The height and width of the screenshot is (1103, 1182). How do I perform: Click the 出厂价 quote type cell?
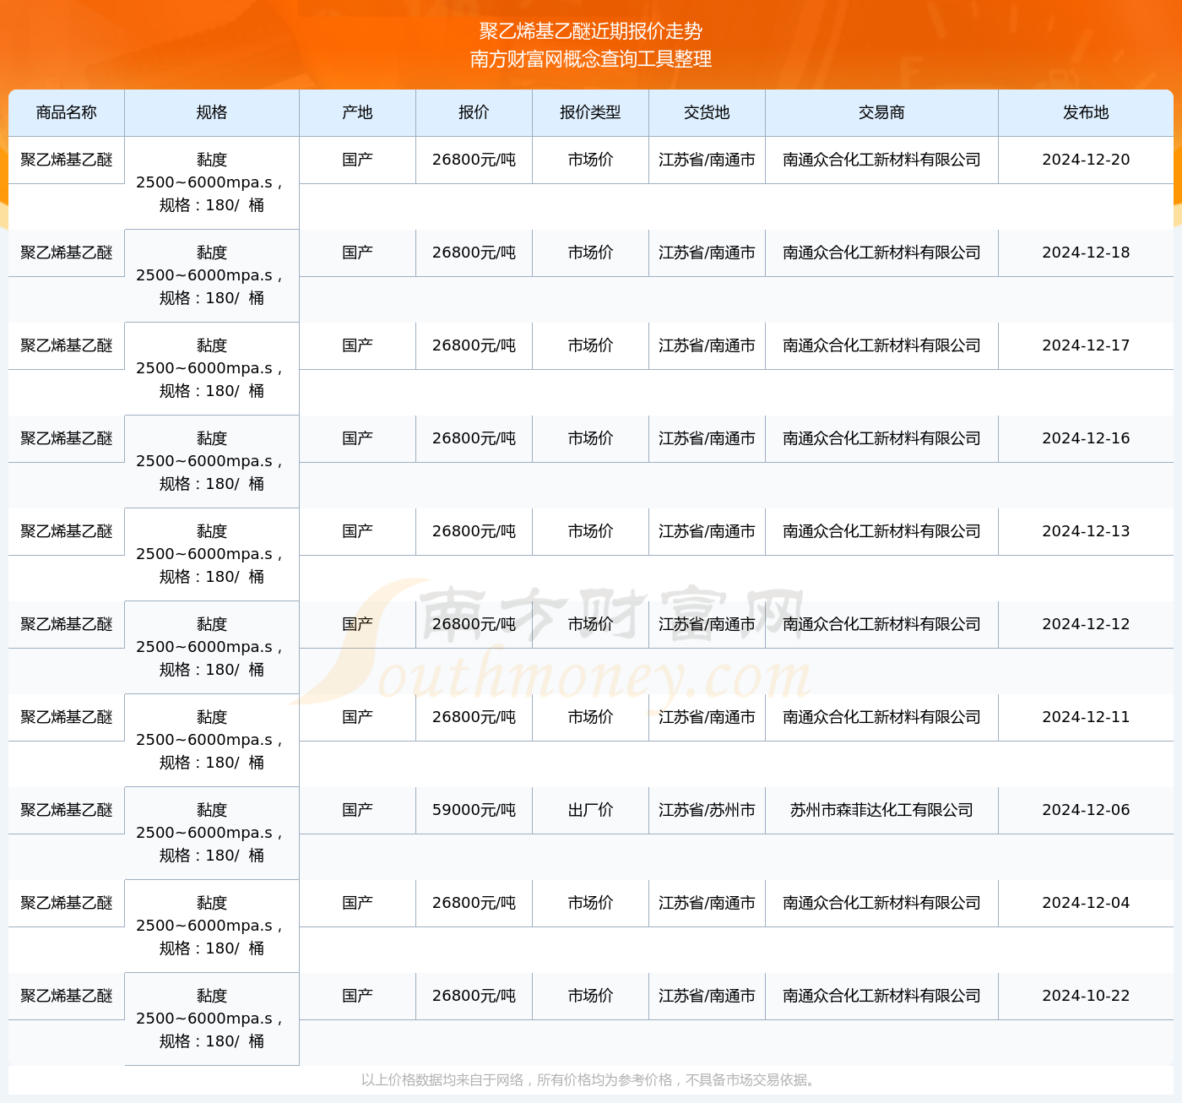[x=590, y=810]
